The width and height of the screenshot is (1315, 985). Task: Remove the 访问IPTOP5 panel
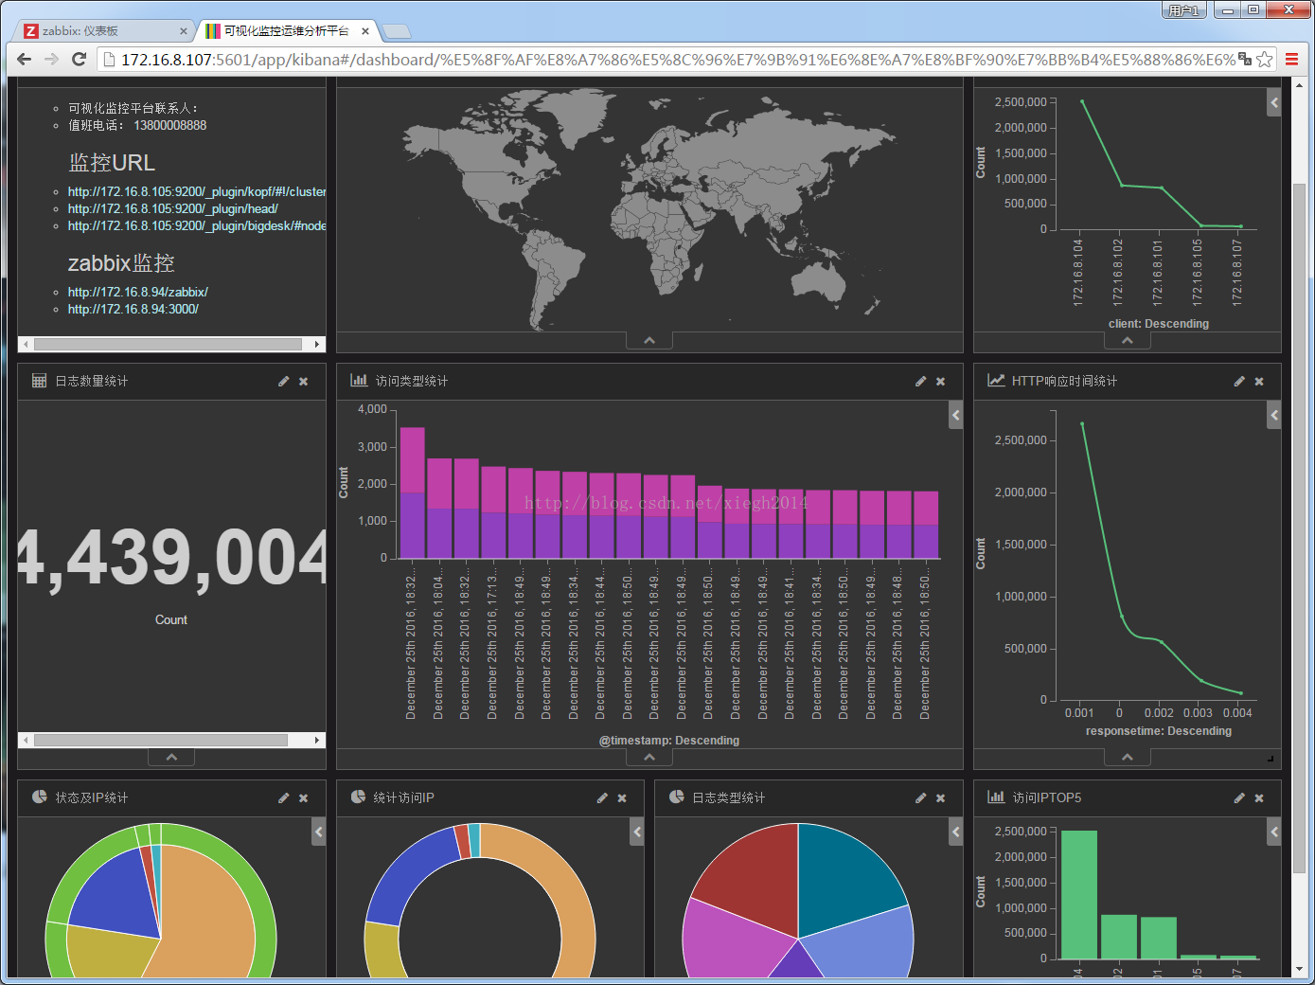(1259, 798)
